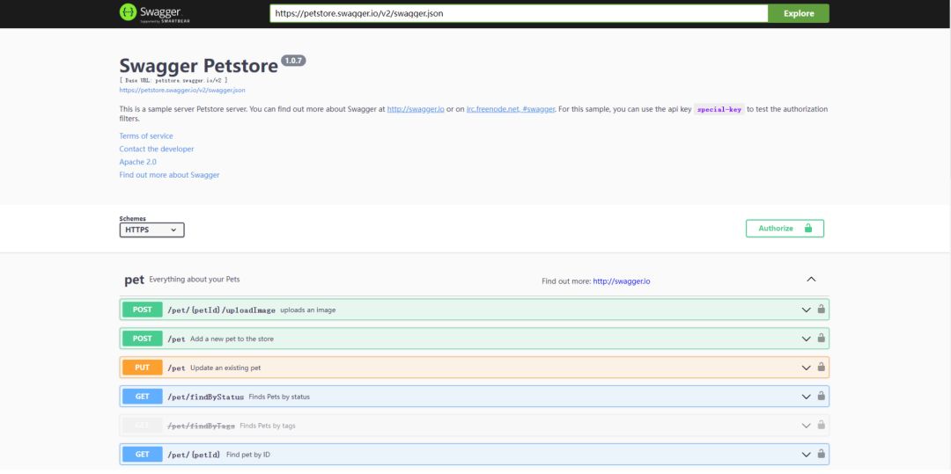Click the 1.0.7 version badge
Screen dimensions: 951x474
point(293,60)
